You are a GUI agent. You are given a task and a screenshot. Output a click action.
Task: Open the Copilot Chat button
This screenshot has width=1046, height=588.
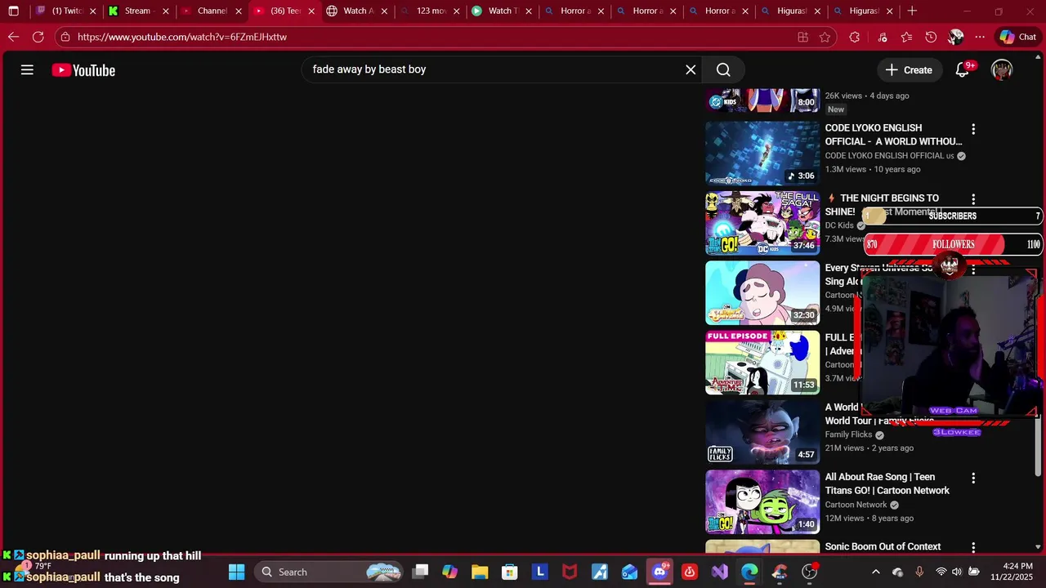coord(1017,37)
